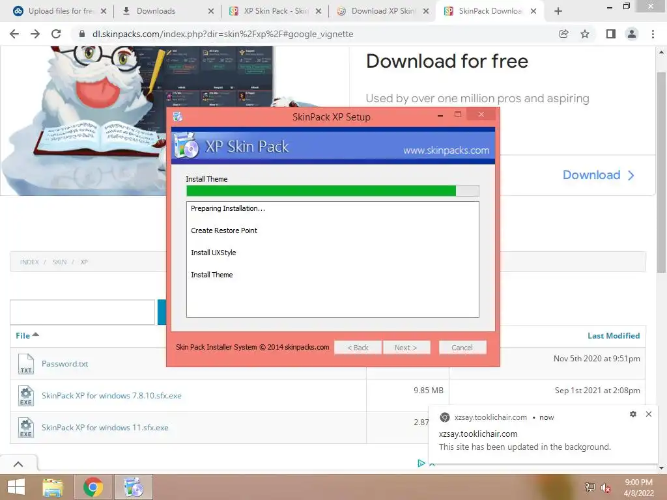Dismiss the xzsay.tooklichair.com notification
This screenshot has width=667, height=500.
tap(649, 414)
